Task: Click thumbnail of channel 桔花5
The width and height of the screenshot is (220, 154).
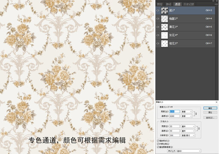Action: tap(164, 43)
